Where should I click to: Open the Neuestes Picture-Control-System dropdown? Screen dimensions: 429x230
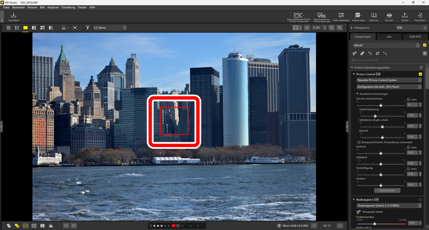389,80
